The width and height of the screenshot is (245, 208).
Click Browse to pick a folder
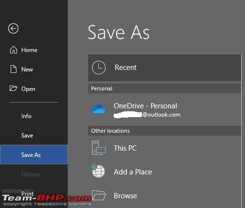pos(125,196)
